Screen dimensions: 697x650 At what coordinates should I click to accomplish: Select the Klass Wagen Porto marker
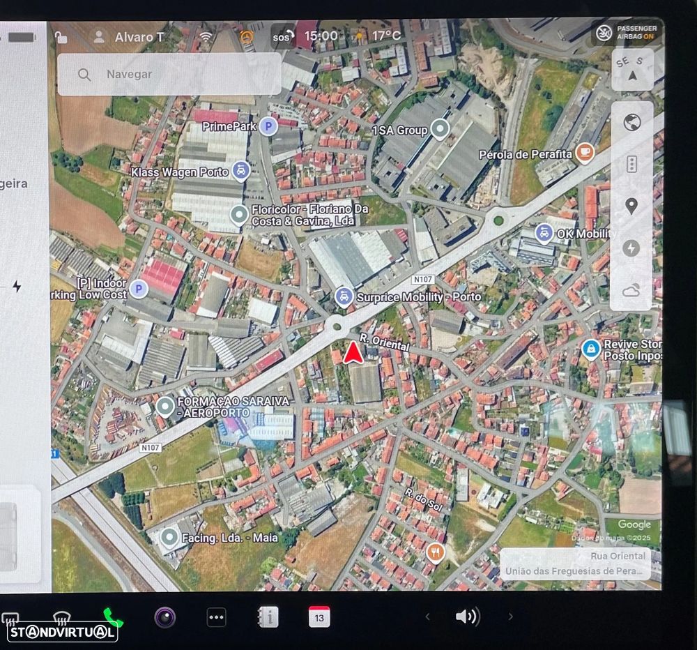pos(240,171)
